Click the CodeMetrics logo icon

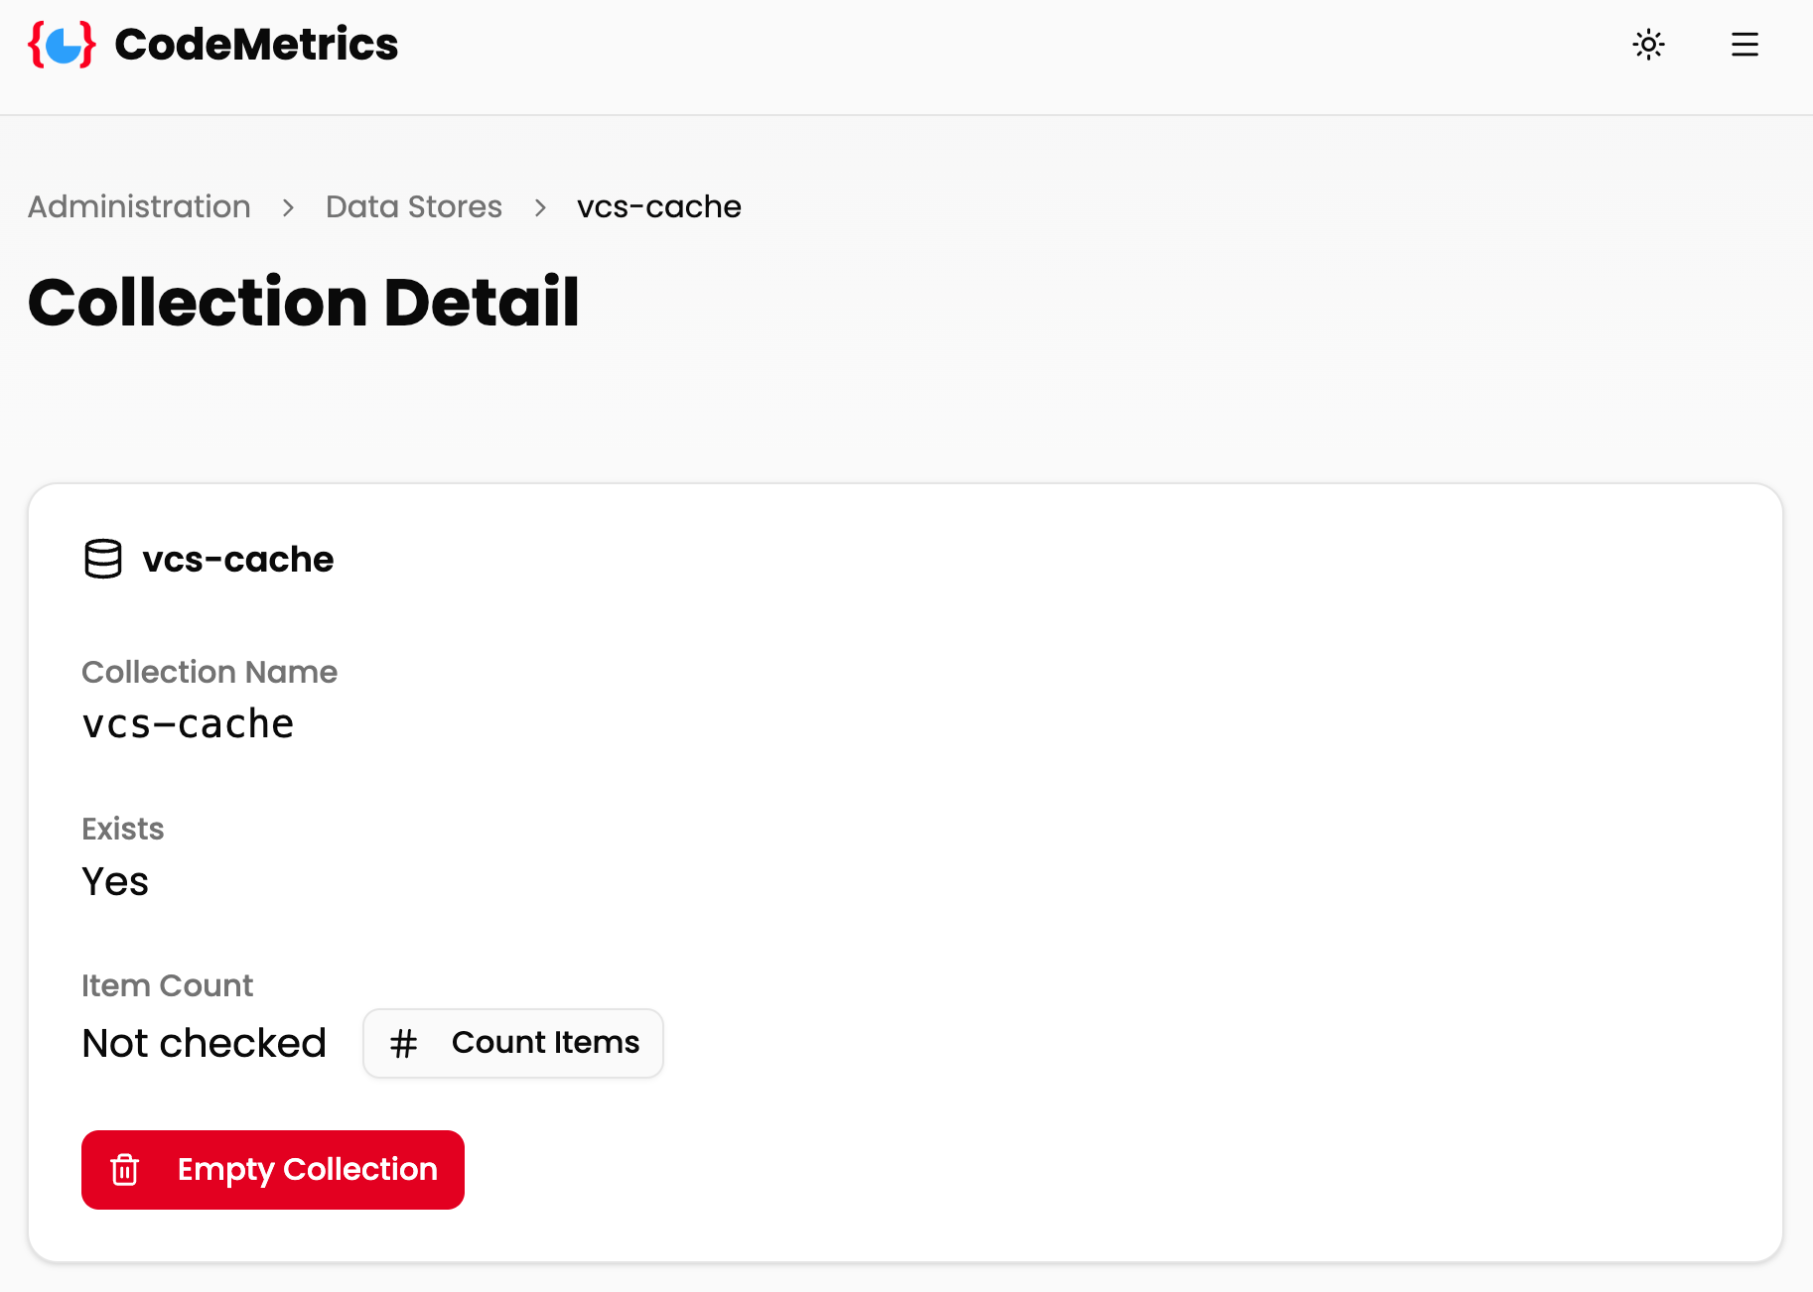point(62,45)
